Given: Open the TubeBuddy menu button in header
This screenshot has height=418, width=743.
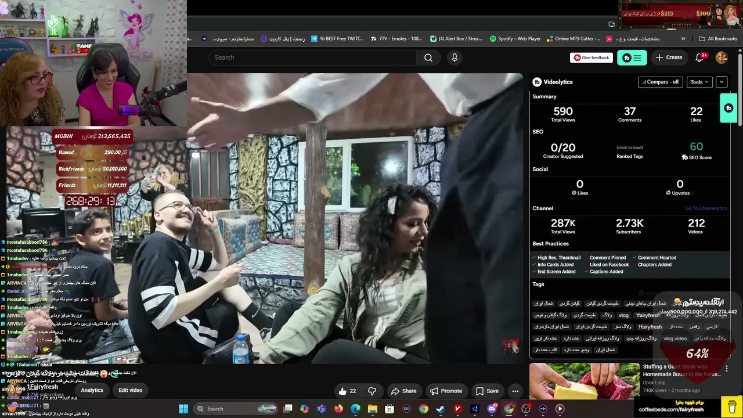Looking at the screenshot, I should pyautogui.click(x=632, y=57).
